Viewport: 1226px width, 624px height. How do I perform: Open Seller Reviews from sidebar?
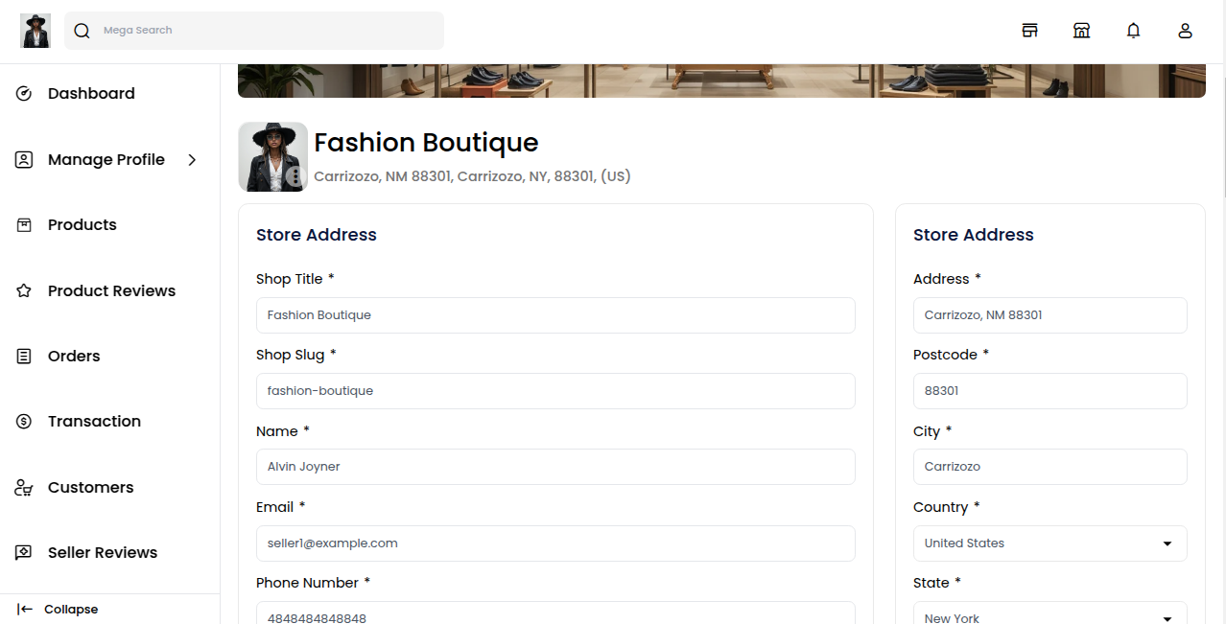pyautogui.click(x=102, y=552)
